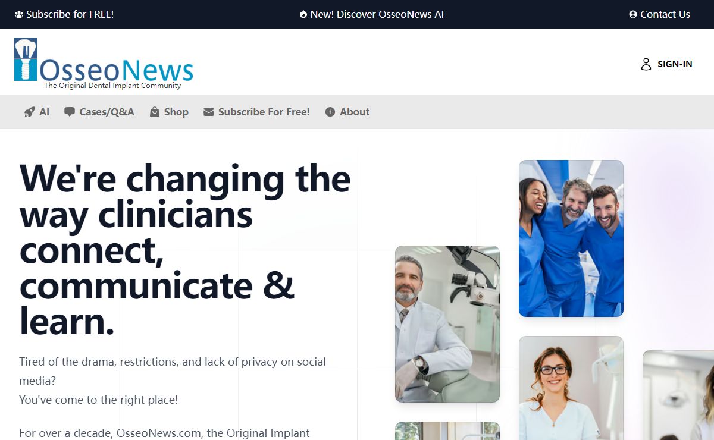Open the About menu item

(355, 112)
